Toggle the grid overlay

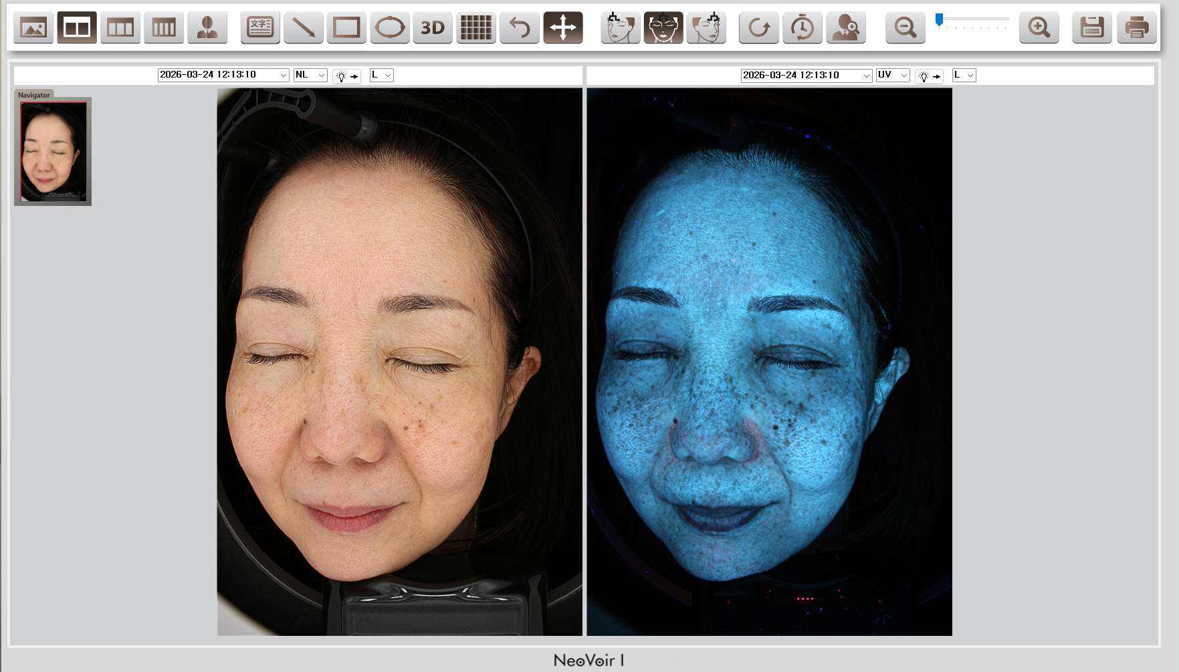(476, 27)
